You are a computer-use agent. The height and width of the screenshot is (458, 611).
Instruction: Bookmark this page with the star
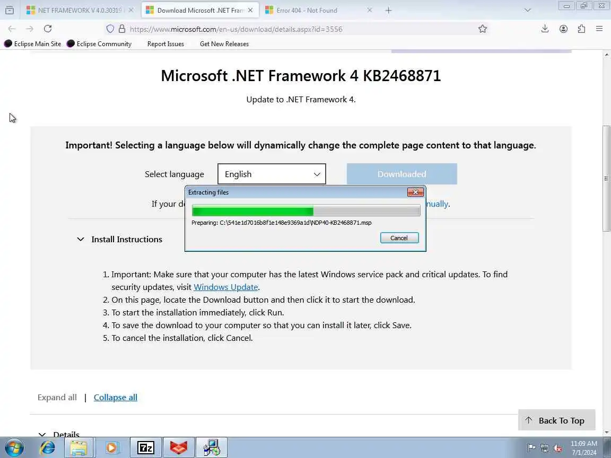tap(483, 29)
